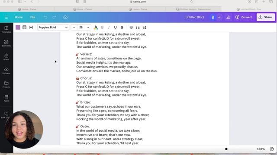Click the canva.com address bar
Screen dimensions: 277x155
tap(138, 2)
